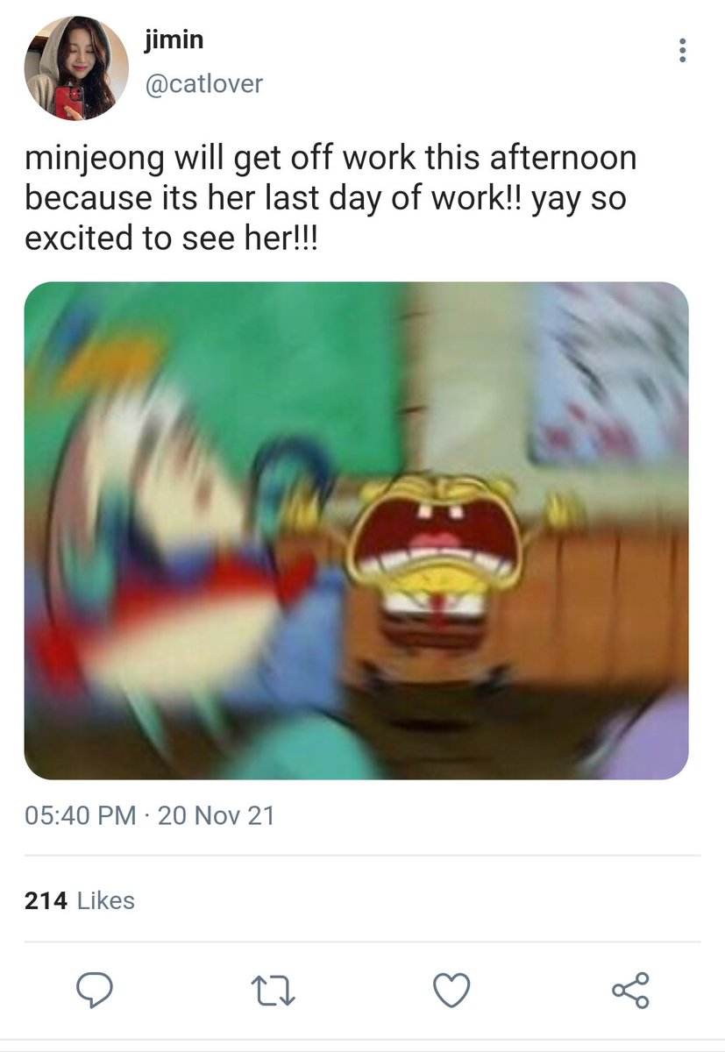Click the "excited to see her!!!" line
The width and height of the screenshot is (725, 1052).
(171, 238)
